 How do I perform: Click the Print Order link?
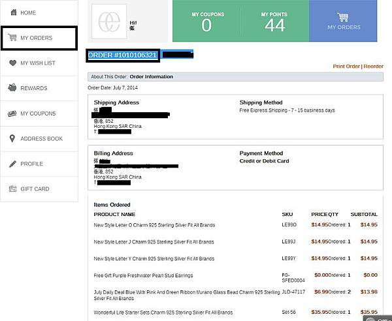[346, 67]
